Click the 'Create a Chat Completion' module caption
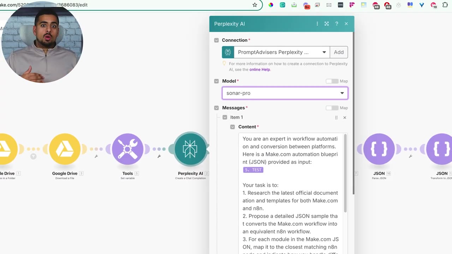Screen dimensions: 452x254 point(190,178)
